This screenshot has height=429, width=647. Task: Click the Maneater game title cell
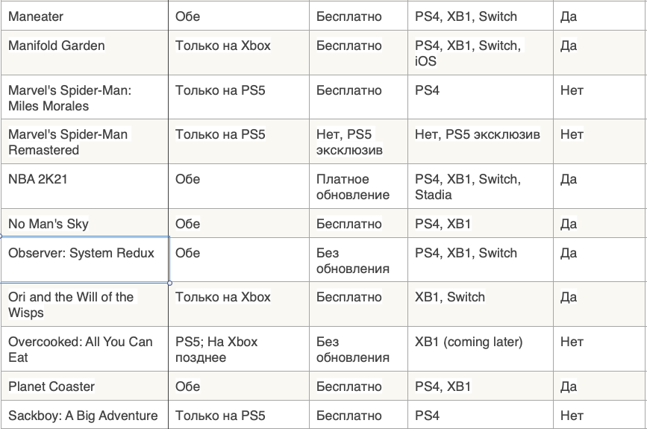(x=36, y=16)
